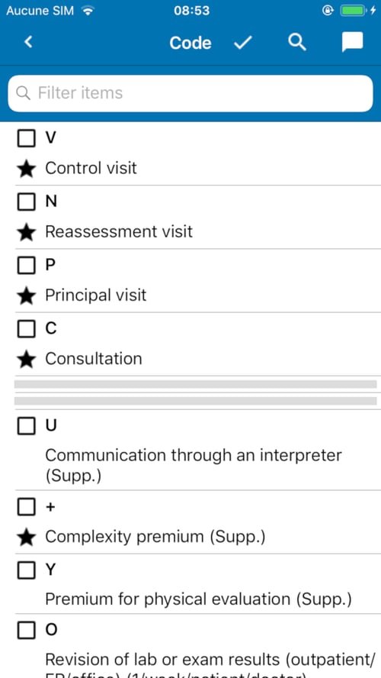The width and height of the screenshot is (381, 678).
Task: Tick the checkbox for code U
Action: pyautogui.click(x=27, y=426)
